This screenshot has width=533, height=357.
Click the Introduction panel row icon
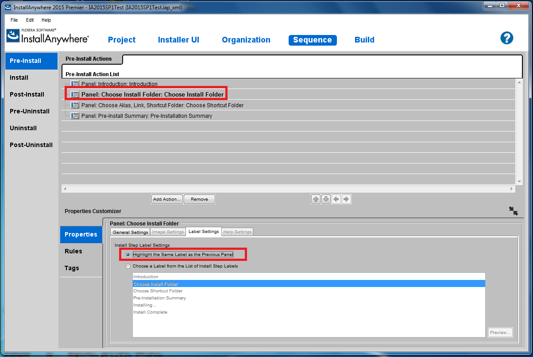coord(75,84)
